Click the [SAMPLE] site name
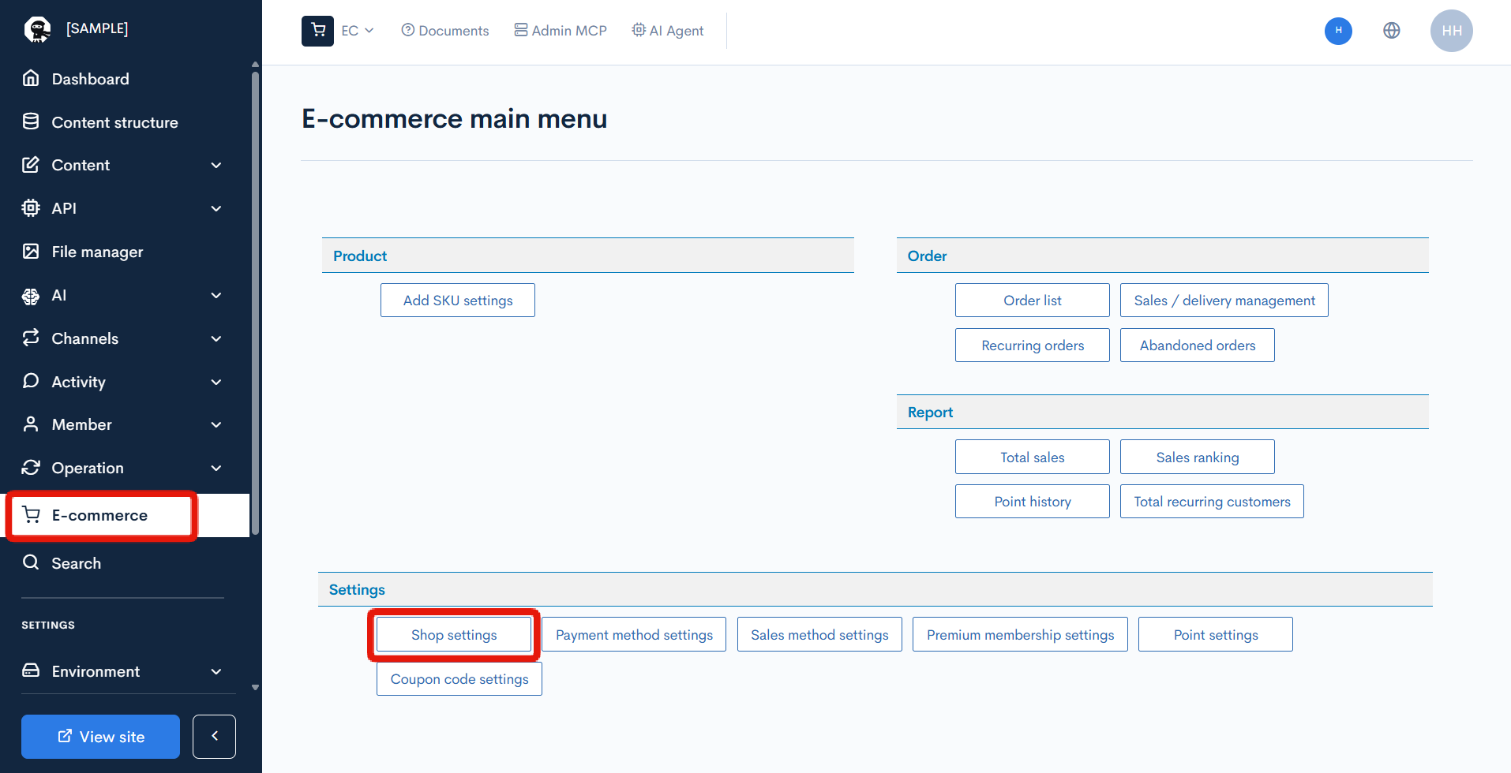Screen dimensions: 1511x773 (x=97, y=28)
